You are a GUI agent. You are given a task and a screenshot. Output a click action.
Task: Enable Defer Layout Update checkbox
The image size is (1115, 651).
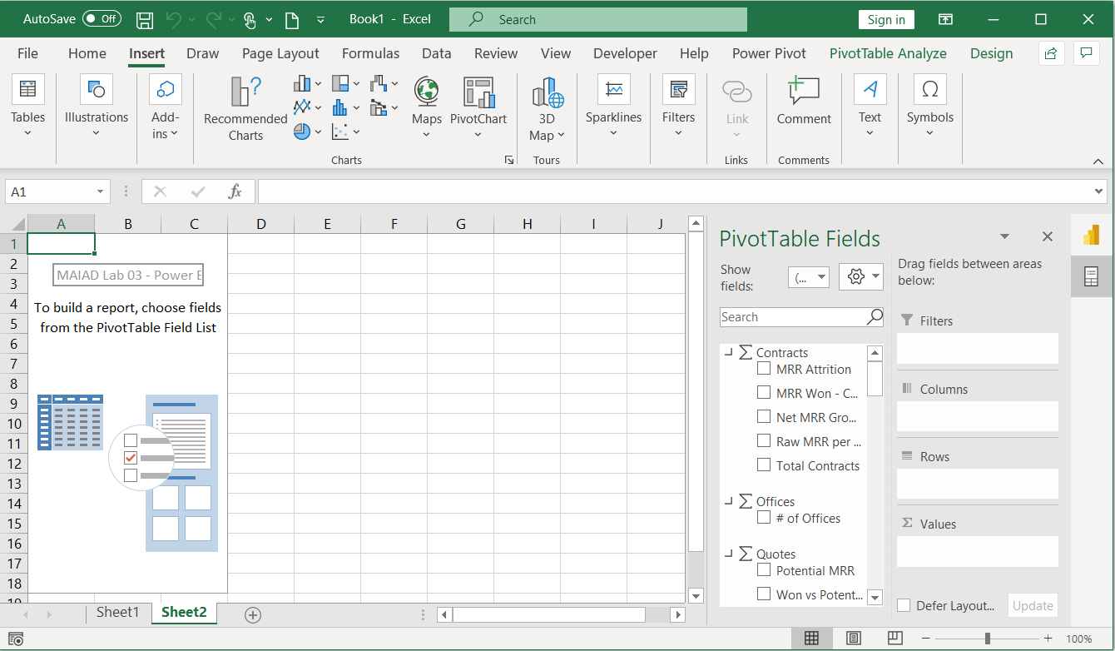point(904,605)
